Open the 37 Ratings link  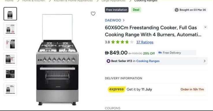pos(145,42)
